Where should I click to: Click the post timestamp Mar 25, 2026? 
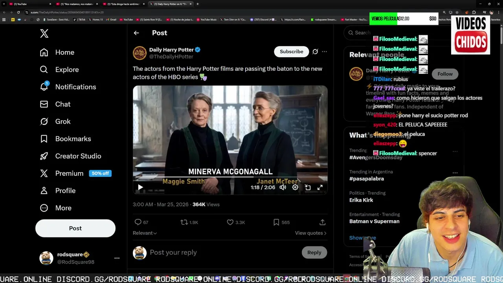161,204
